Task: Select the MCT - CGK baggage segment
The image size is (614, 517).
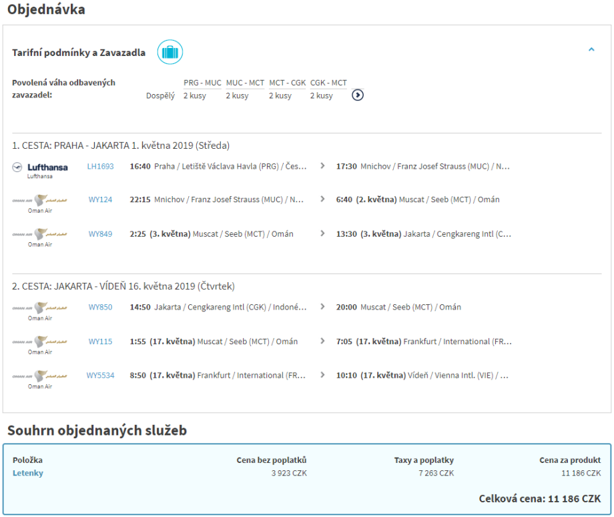Action: tap(287, 83)
